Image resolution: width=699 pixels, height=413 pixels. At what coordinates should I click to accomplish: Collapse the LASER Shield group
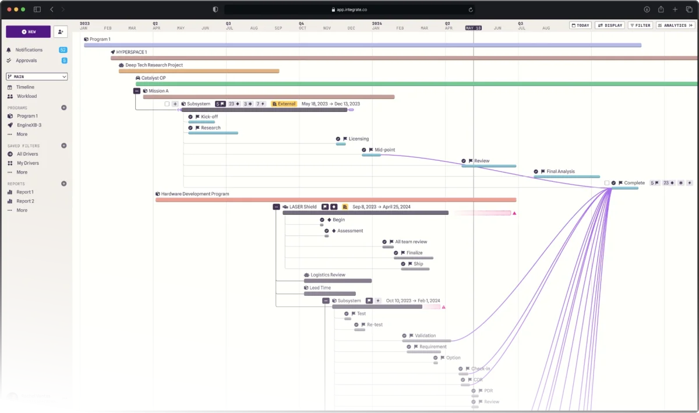click(x=277, y=207)
